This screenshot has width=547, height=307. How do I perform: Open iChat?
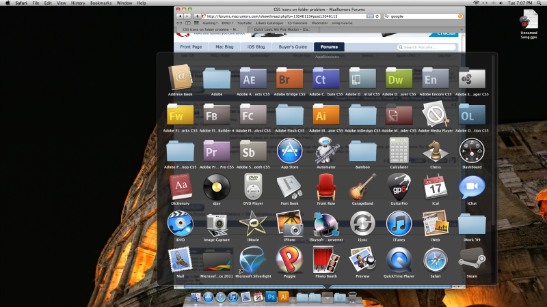click(x=472, y=187)
